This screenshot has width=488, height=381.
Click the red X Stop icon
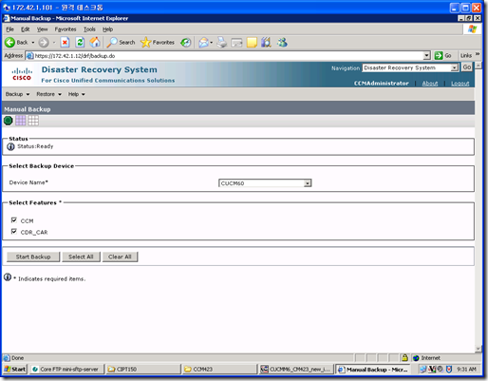tap(65, 42)
